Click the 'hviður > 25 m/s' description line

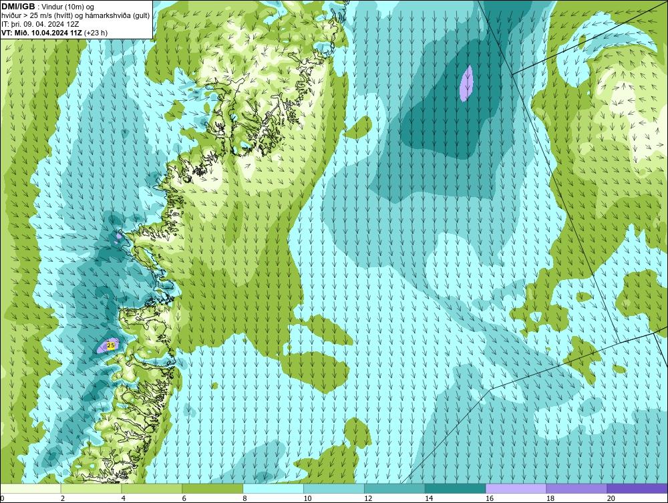tap(76, 15)
